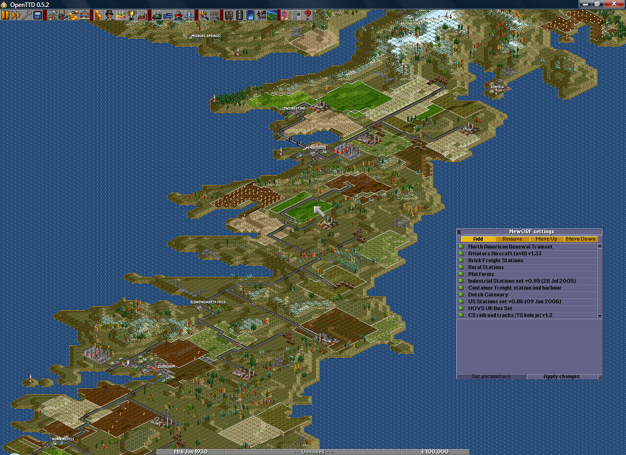
Task: Click the Senfield town label
Action: coord(497,87)
